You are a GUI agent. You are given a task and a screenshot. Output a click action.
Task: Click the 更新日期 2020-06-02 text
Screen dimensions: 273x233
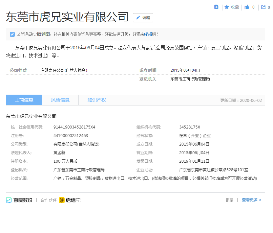click(241, 100)
